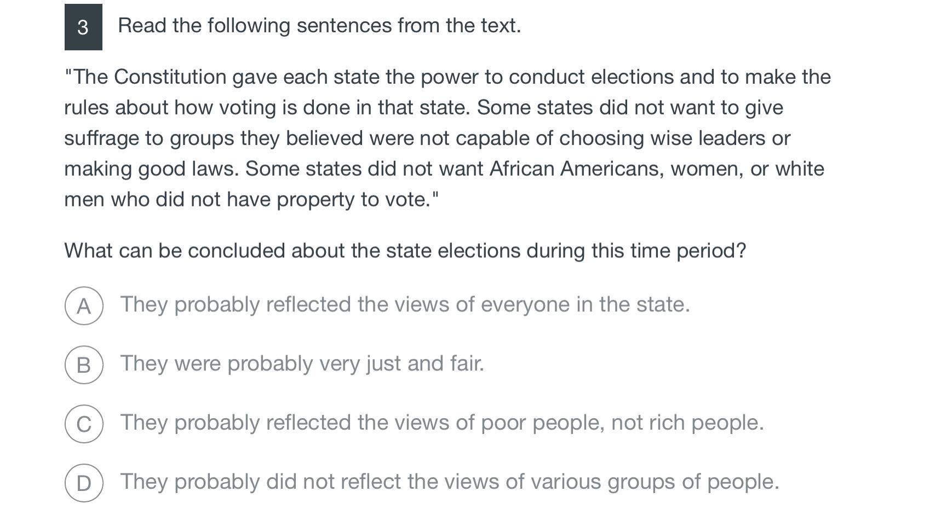Viewport: 941px width, 509px height.
Task: Select answer choice A circle
Action: pyautogui.click(x=84, y=305)
